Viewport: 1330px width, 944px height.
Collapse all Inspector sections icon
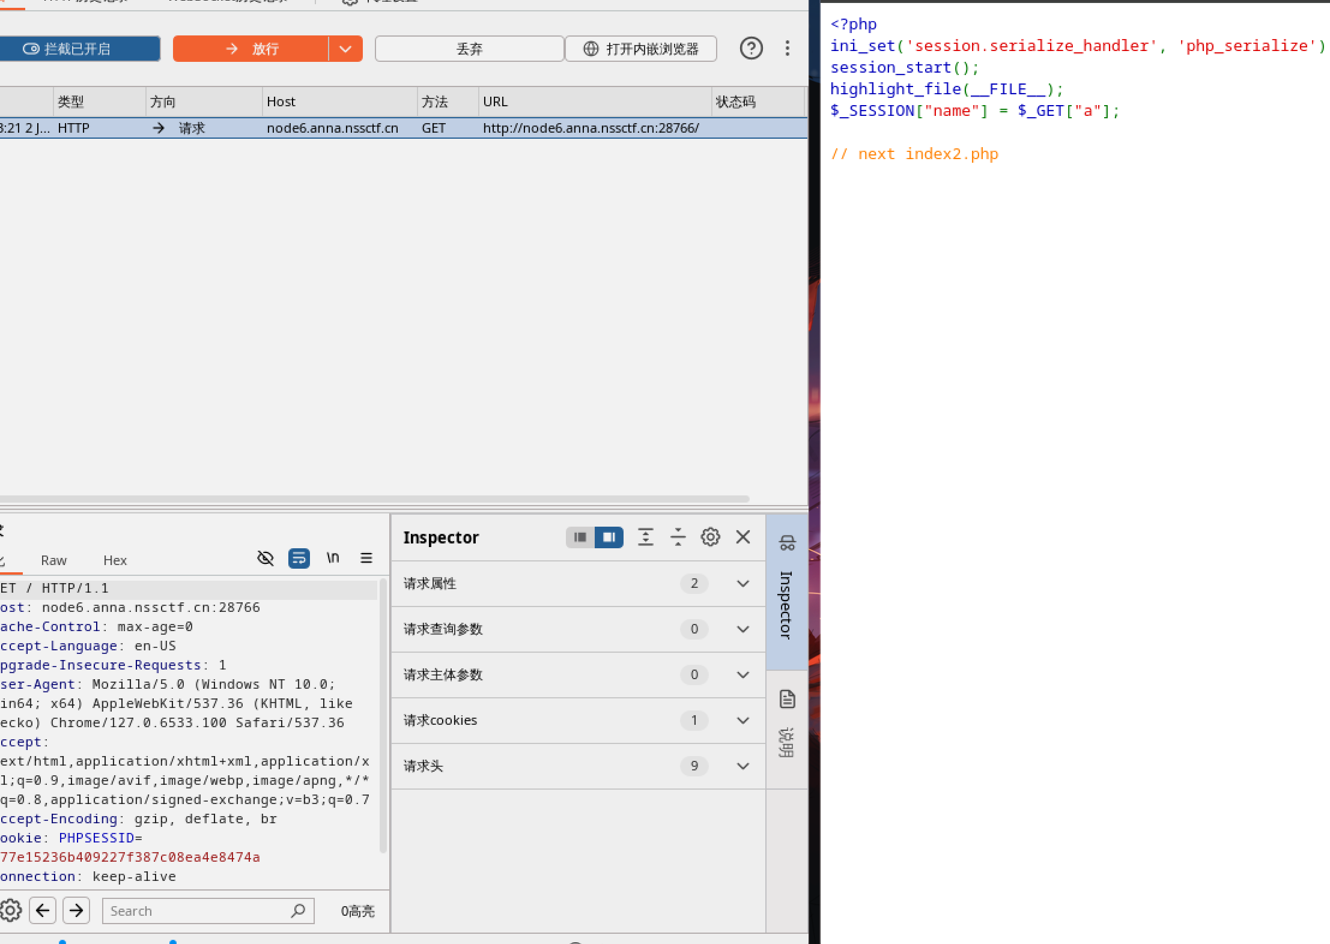tap(678, 537)
